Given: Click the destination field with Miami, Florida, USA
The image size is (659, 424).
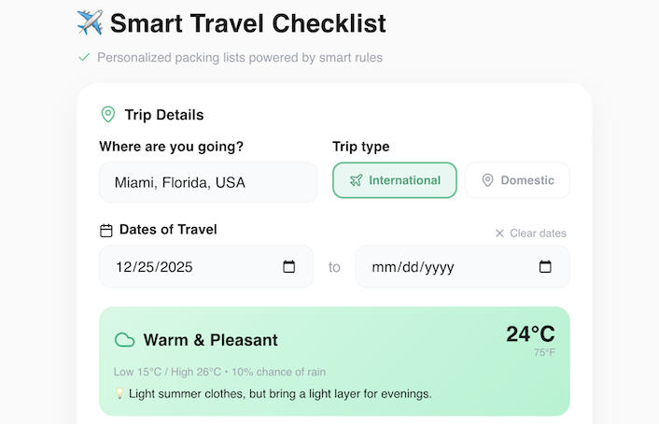Looking at the screenshot, I should (208, 182).
